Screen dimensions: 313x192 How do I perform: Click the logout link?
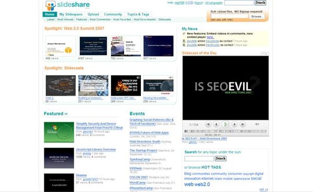tap(199, 3)
